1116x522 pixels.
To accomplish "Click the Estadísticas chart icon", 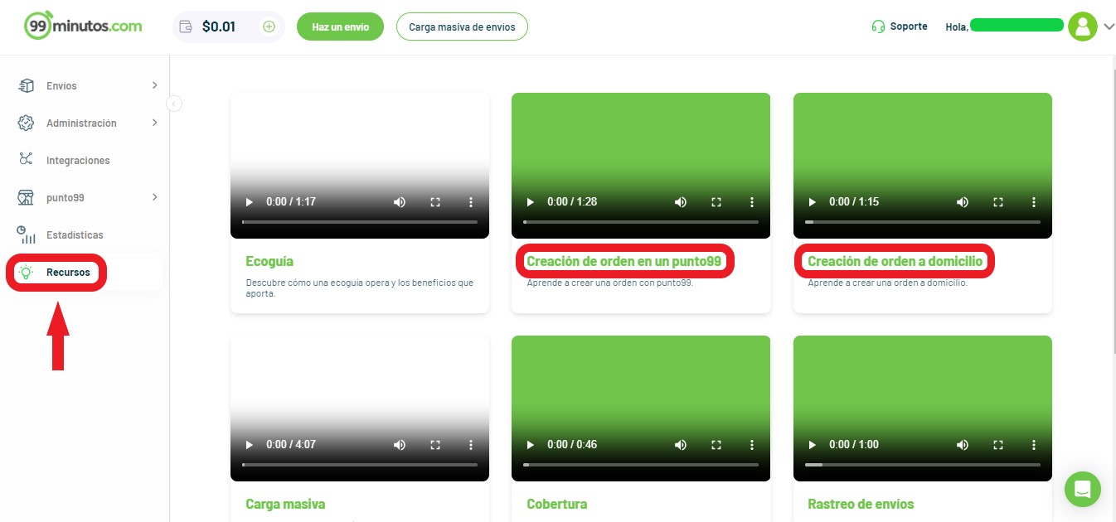I will tap(27, 234).
